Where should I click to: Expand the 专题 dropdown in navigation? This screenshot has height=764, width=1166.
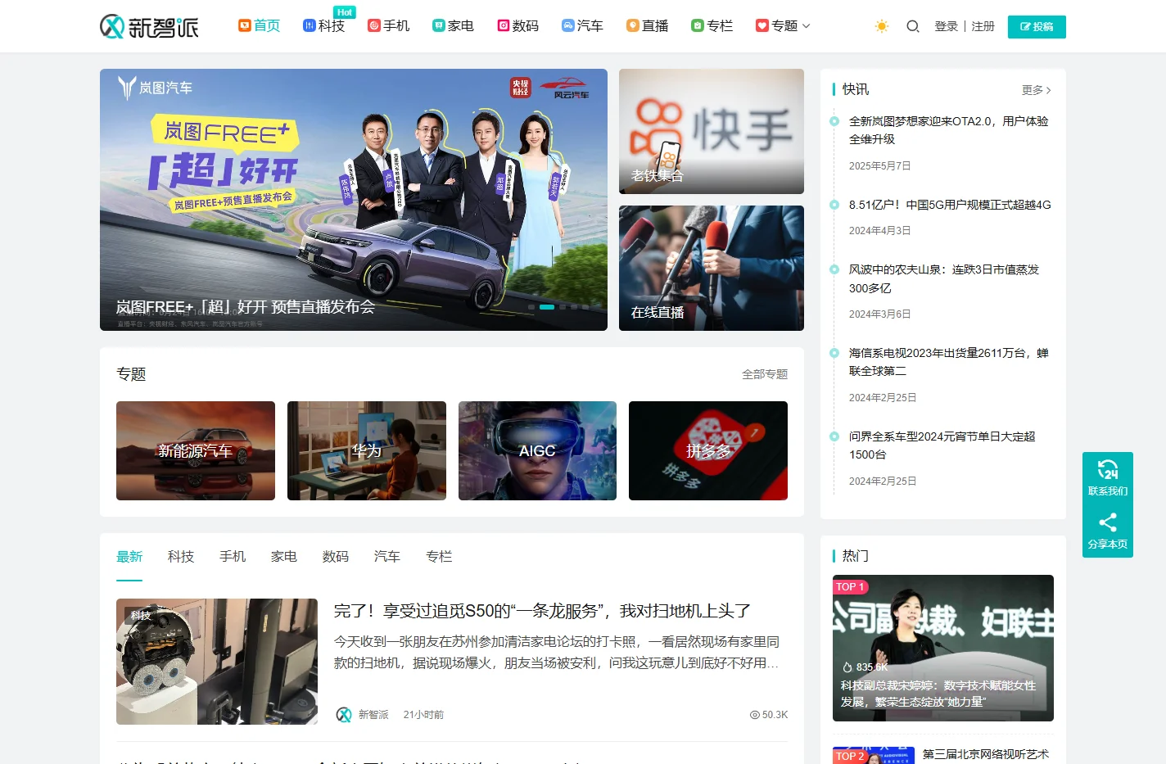point(783,26)
